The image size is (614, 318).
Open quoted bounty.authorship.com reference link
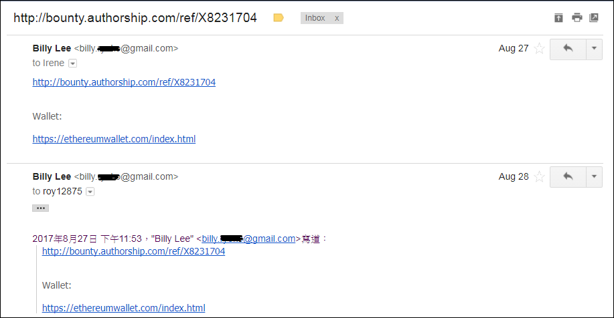pos(133,251)
